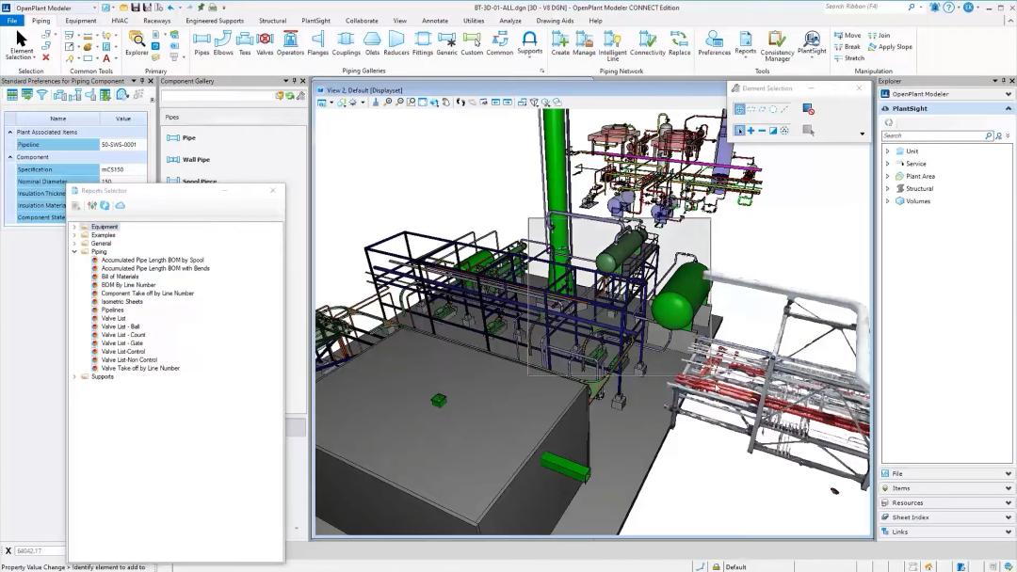Select the Isometric Sheets report
Viewport: 1017px width, 572px height.
click(121, 302)
